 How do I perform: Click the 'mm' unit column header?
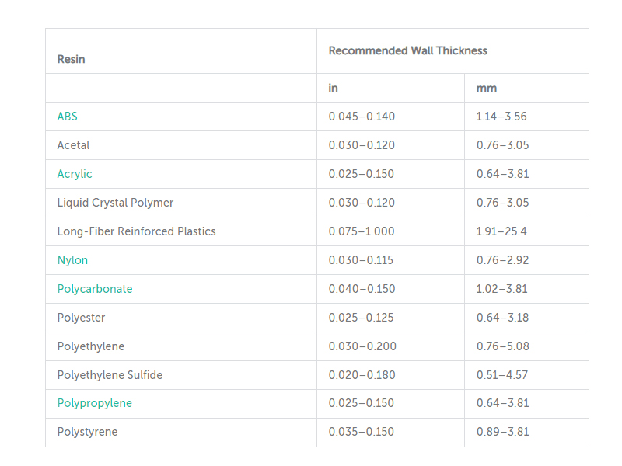pyautogui.click(x=487, y=88)
